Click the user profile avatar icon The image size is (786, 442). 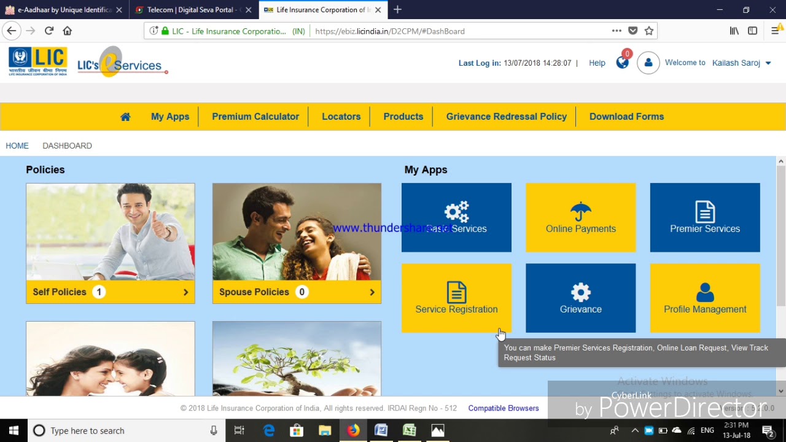[x=648, y=63]
